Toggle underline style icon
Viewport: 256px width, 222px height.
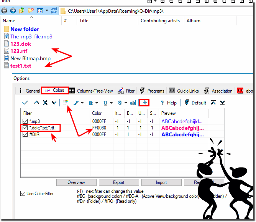click(x=105, y=103)
